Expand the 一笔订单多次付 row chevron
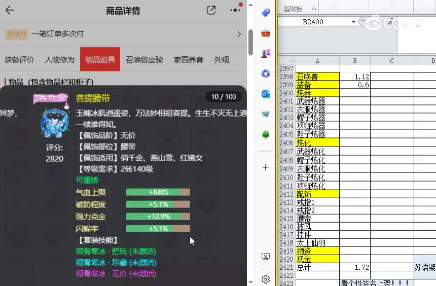Image resolution: width=436 pixels, height=286 pixels. (239, 34)
